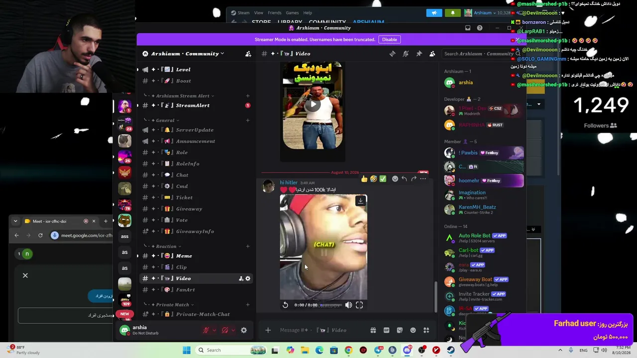Send a gift via gift icon
Screen dimensions: 637x358
(373, 330)
